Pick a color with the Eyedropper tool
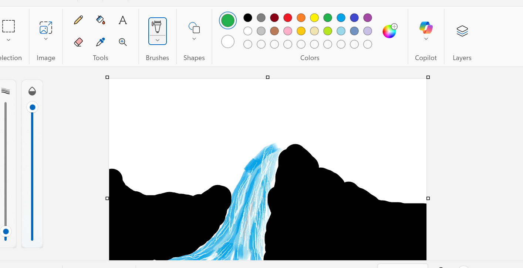The width and height of the screenshot is (523, 268). [x=100, y=42]
